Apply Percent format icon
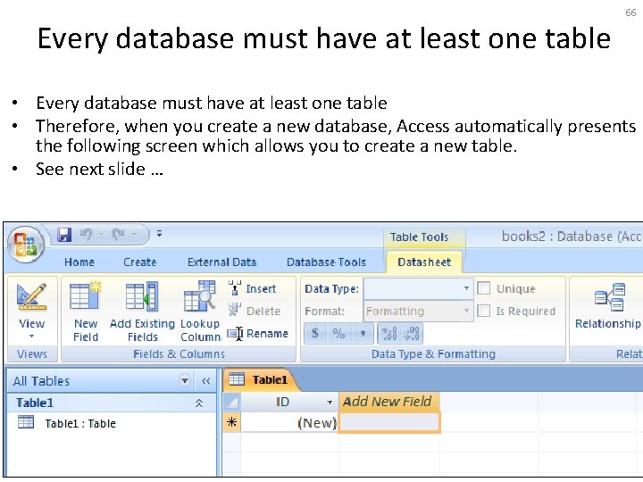Viewport: 643px width, 482px height. pyautogui.click(x=338, y=333)
